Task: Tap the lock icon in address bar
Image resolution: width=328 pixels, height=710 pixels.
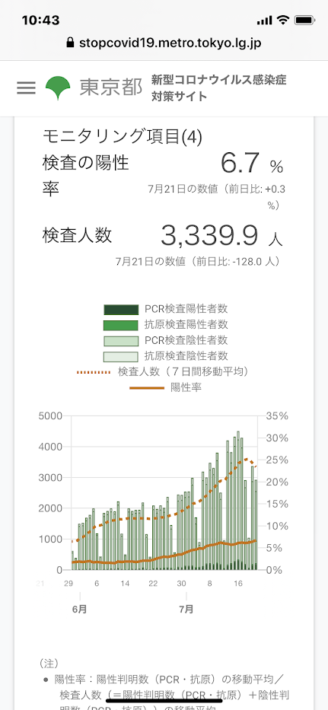Action: click(x=70, y=43)
